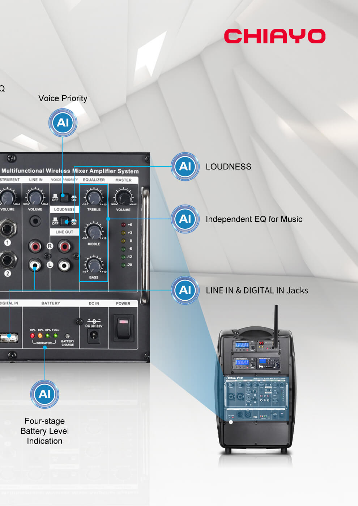This screenshot has width=358, height=506.
Task: Click the "LOUDNESS" caption text
Action: [229, 167]
